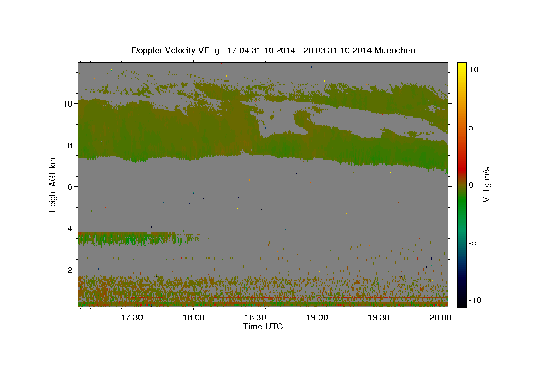Viewport: 554px width, 369px height.
Task: Click the height tick label 4
Action: click(71, 228)
